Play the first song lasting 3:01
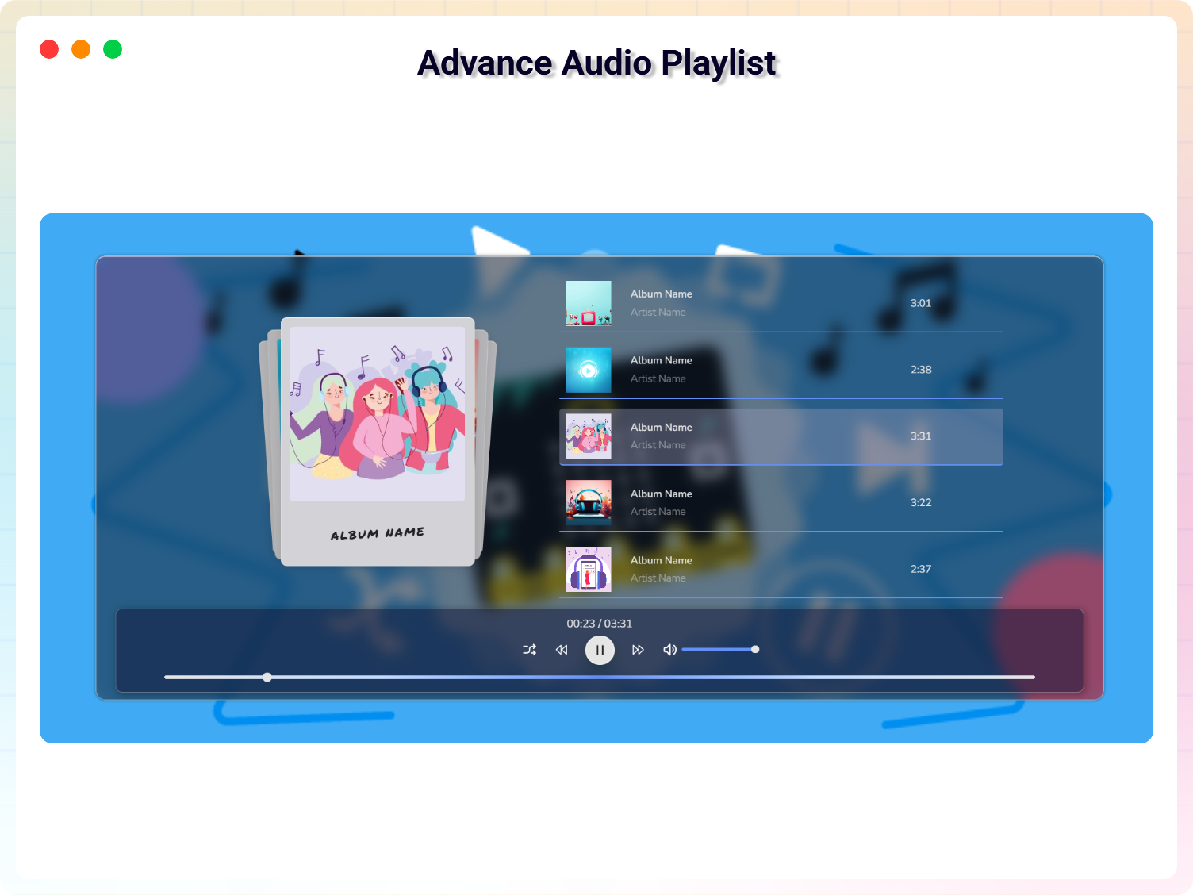Viewport: 1193px width, 895px height. (781, 303)
